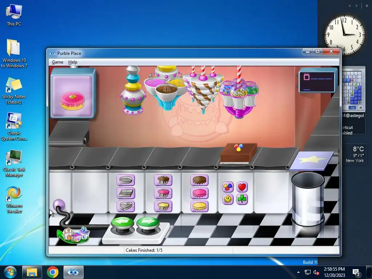Add the green clover decoration
This screenshot has height=279, width=372.
click(x=242, y=199)
